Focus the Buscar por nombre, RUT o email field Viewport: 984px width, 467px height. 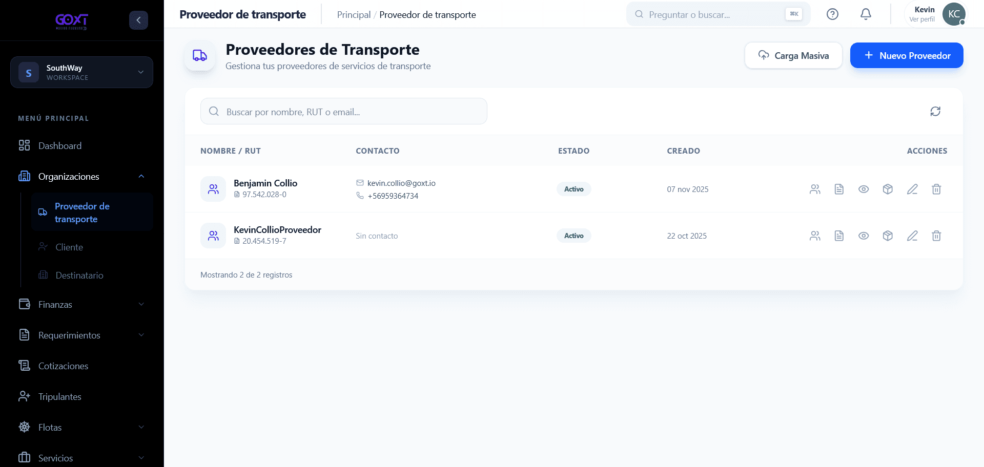pos(343,112)
